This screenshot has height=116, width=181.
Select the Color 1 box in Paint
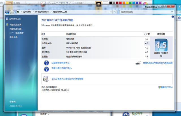coord(99,3)
